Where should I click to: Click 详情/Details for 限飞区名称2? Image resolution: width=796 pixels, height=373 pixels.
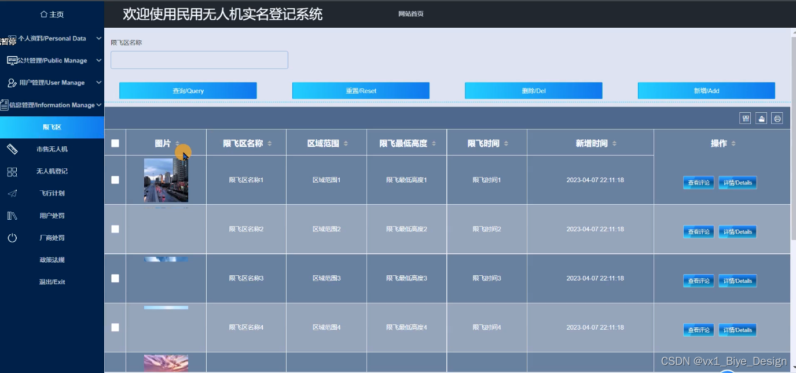(x=738, y=232)
